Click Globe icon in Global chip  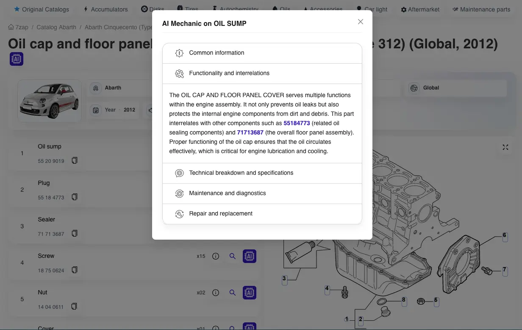point(414,88)
